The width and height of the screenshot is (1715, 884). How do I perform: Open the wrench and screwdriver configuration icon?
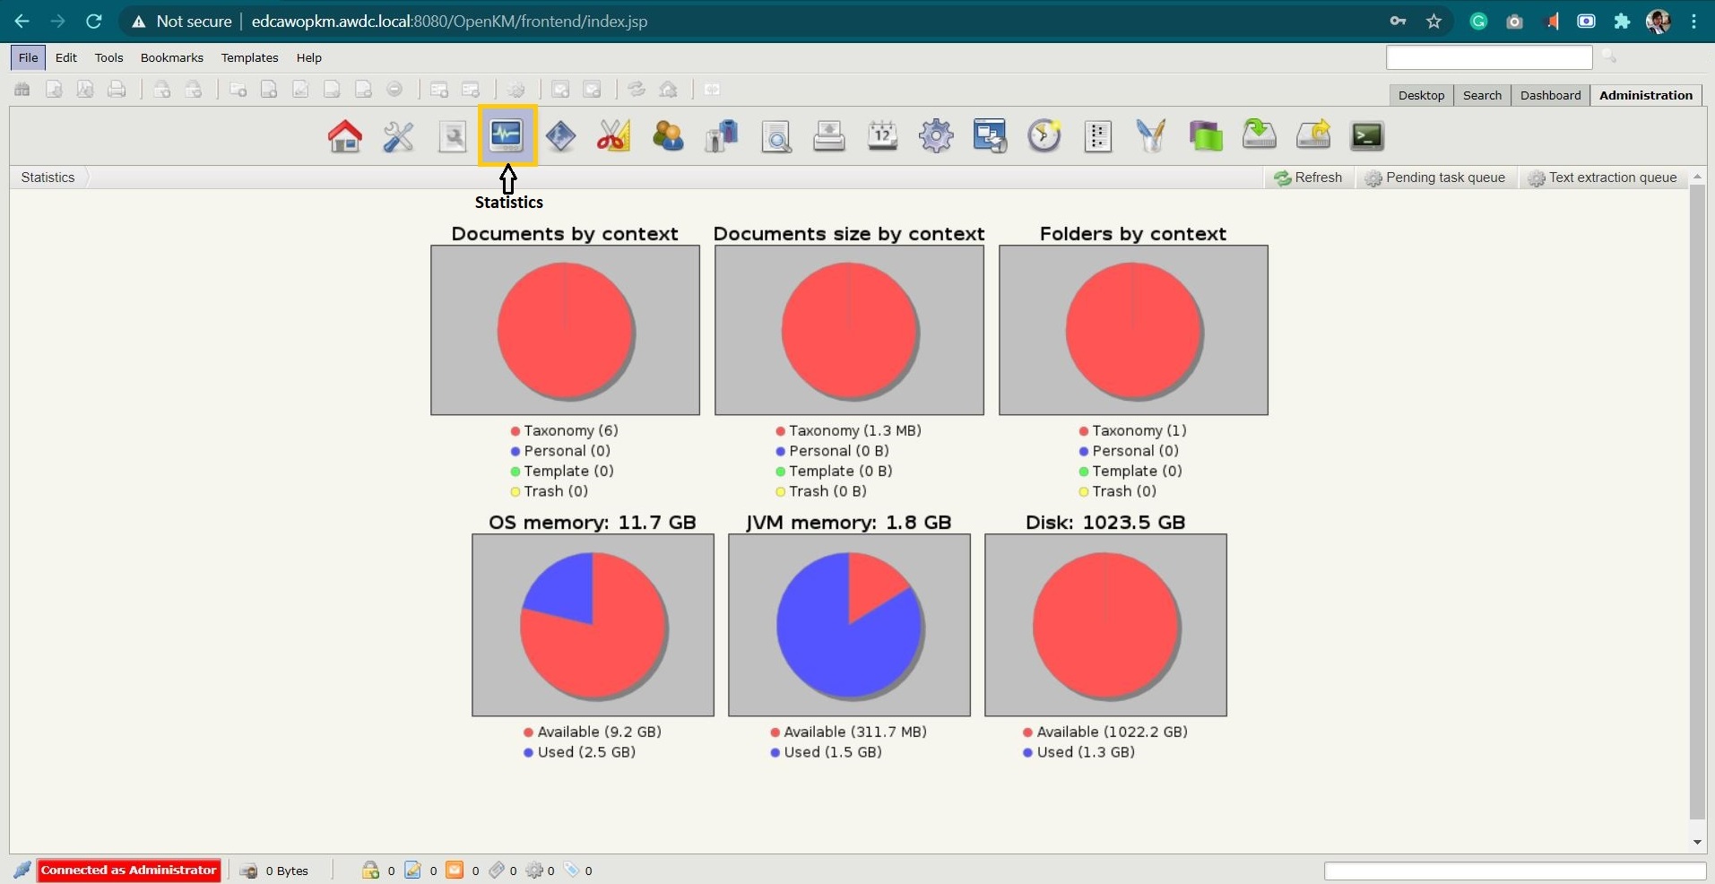coord(399,136)
